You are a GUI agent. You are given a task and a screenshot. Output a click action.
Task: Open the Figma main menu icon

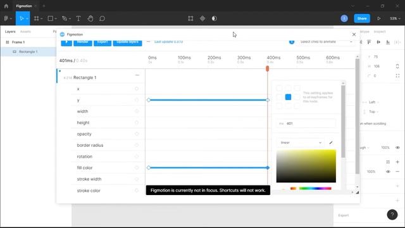[x=6, y=18]
